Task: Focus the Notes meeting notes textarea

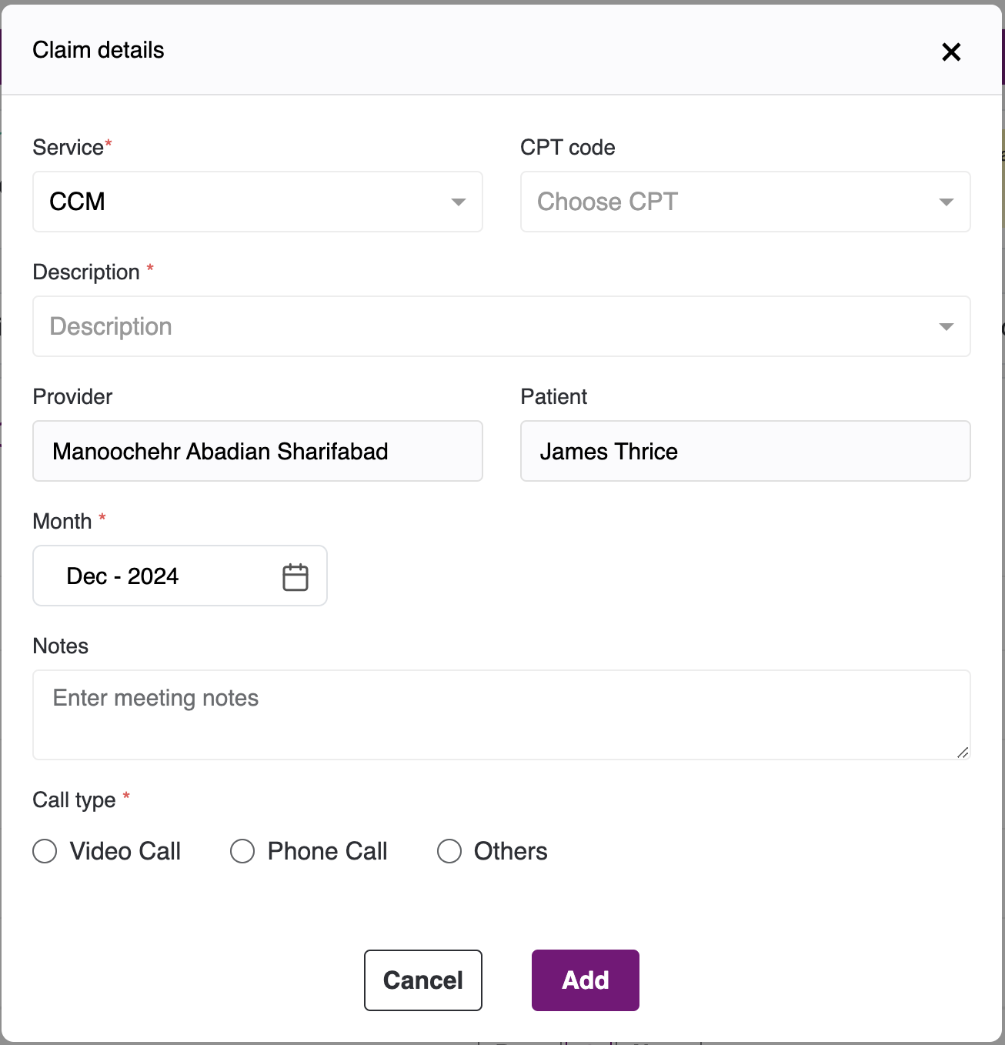Action: [x=500, y=714]
